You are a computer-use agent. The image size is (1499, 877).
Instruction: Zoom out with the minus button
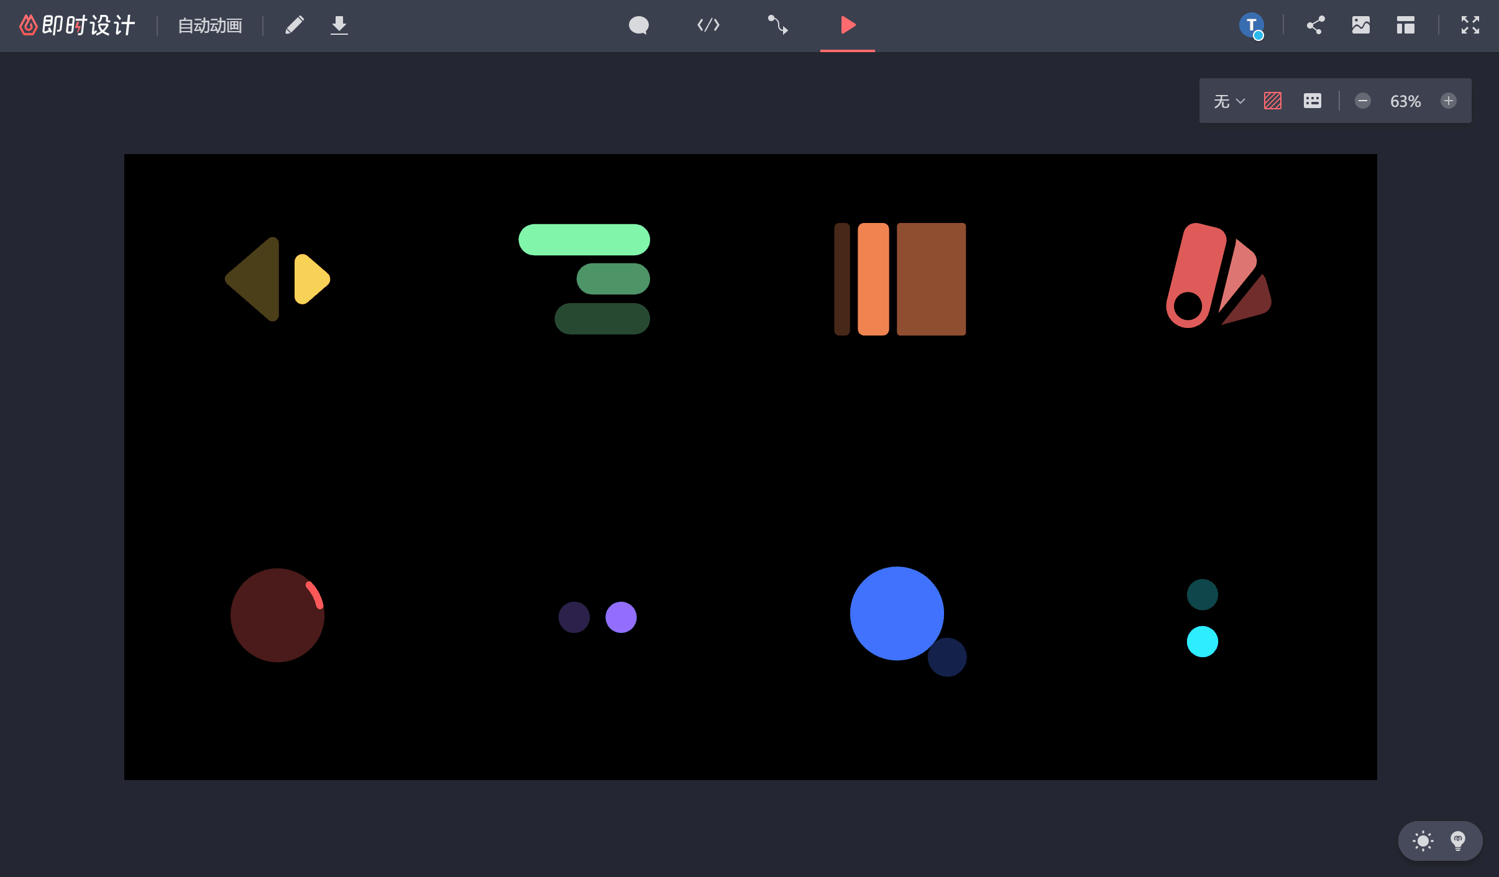click(x=1362, y=101)
